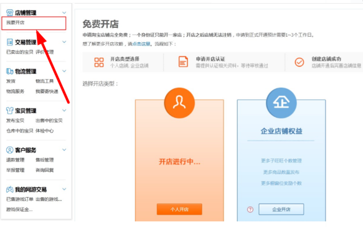363x227 pixels.
Task: Open 我要寄快递 in the sidebar
Action: click(47, 91)
